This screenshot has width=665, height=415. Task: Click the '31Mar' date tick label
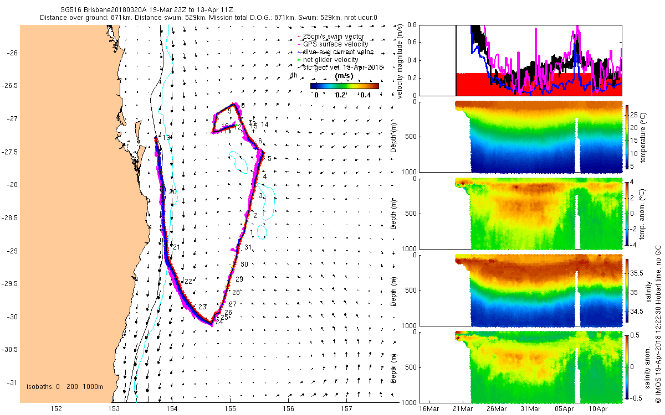click(531, 409)
